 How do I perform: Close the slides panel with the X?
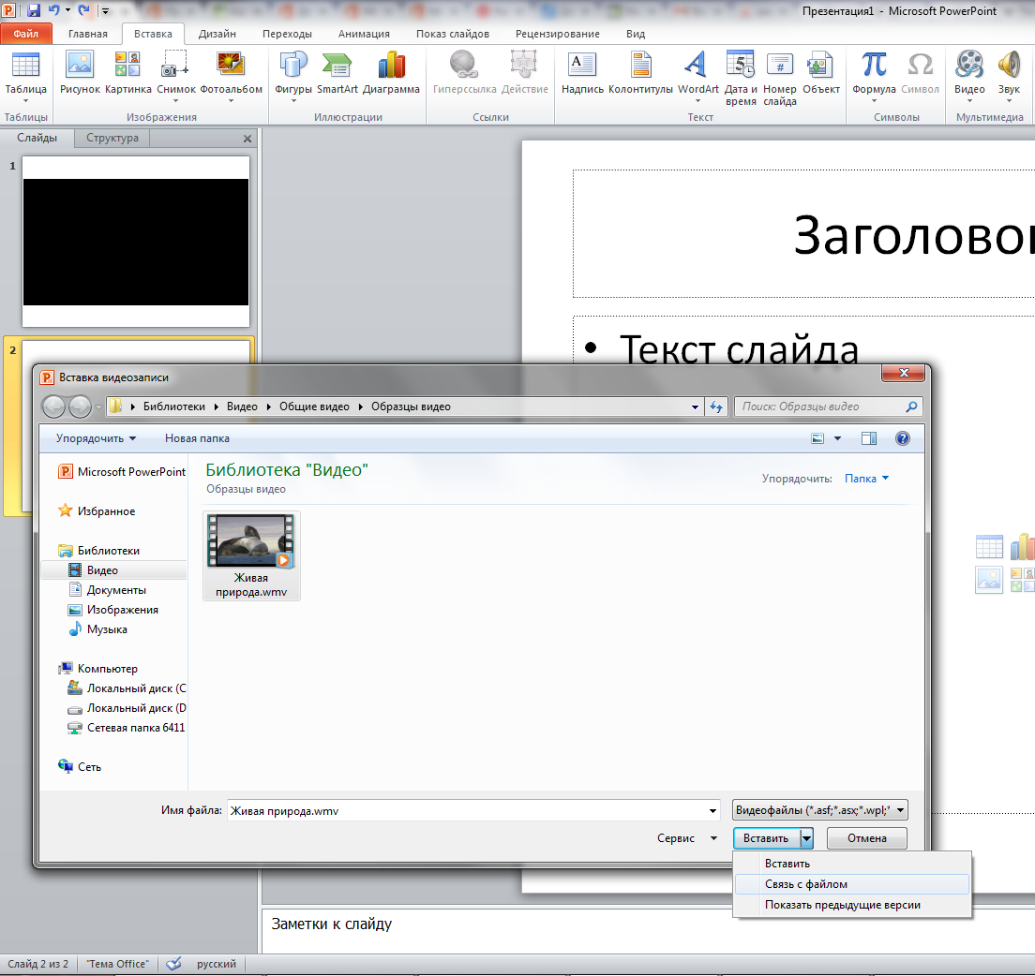pos(247,140)
